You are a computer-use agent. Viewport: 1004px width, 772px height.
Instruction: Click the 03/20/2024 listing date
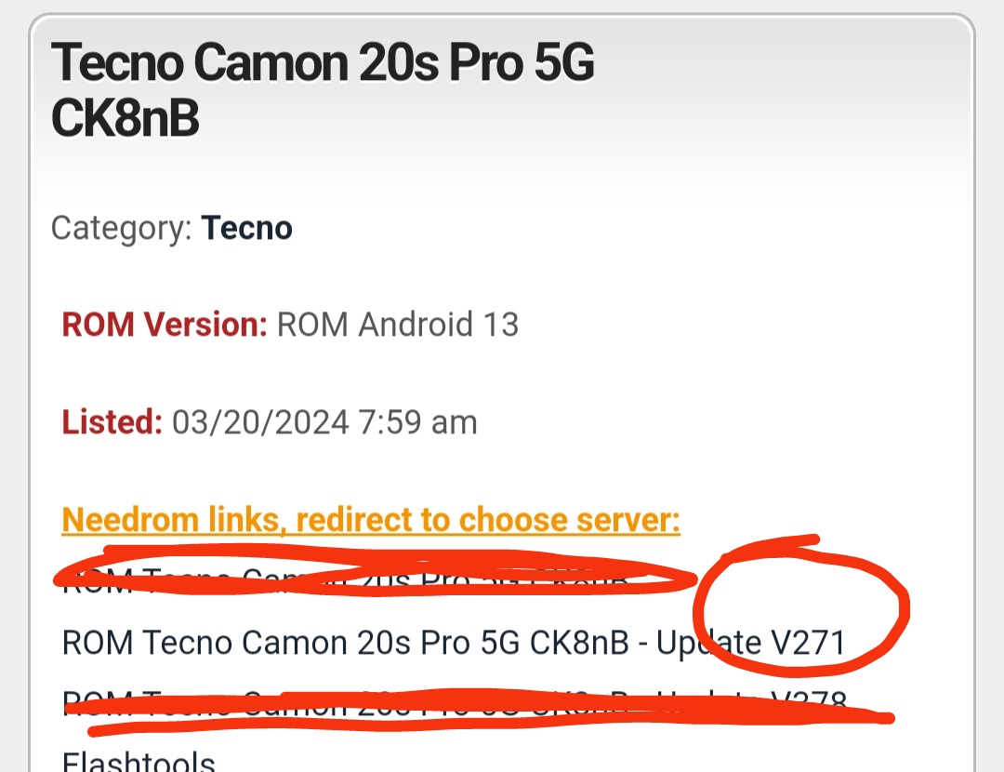[x=260, y=423]
